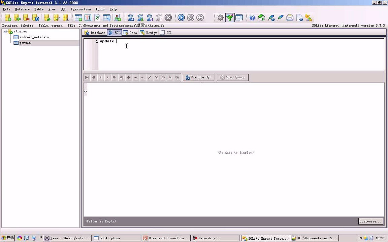
Task: Open Help with the blue question mark icon
Action: point(252,17)
